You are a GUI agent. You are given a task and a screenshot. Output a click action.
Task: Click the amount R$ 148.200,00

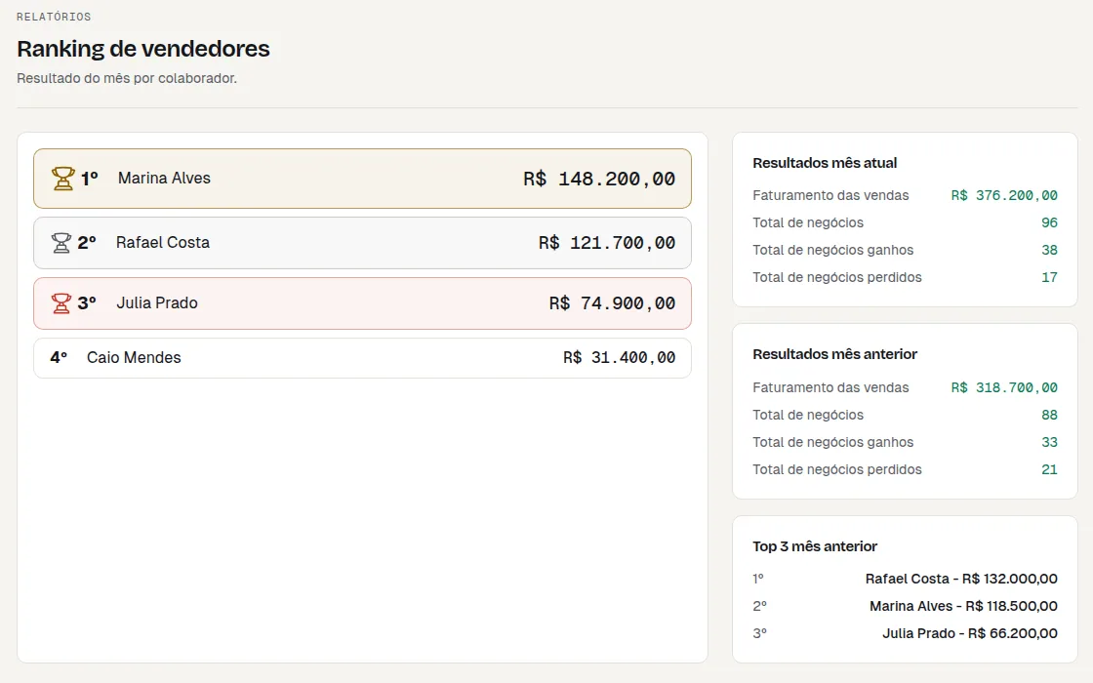click(599, 180)
